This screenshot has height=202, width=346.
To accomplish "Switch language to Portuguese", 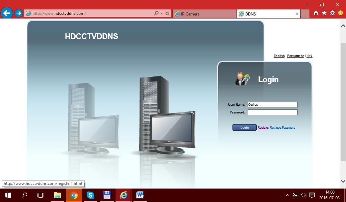I will pos(295,56).
